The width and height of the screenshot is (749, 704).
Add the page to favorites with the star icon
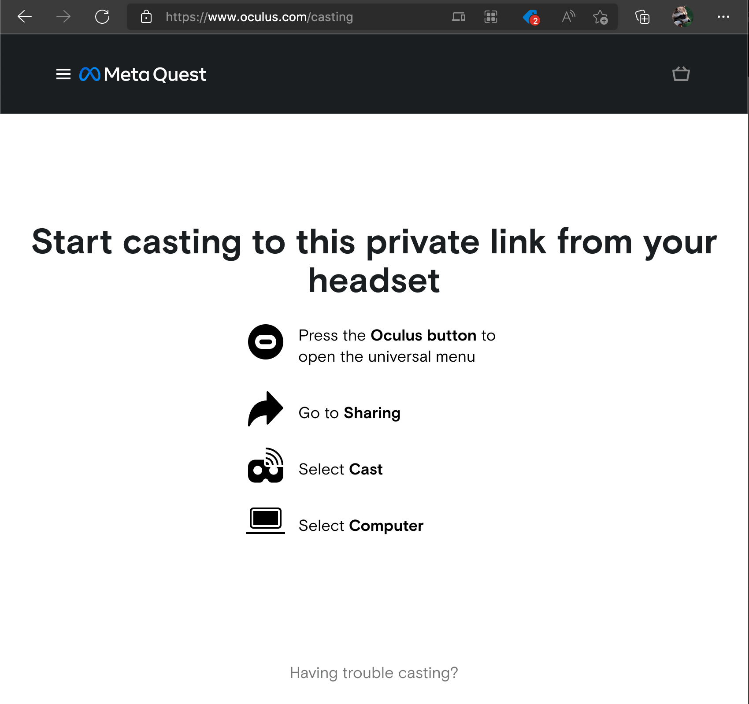point(600,17)
